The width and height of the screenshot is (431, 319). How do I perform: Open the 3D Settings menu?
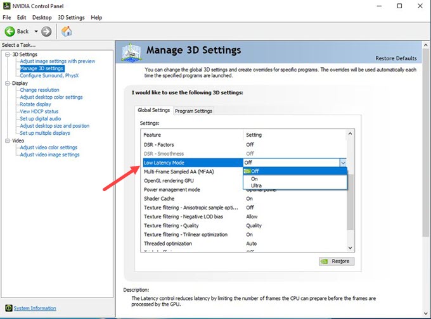pos(71,17)
